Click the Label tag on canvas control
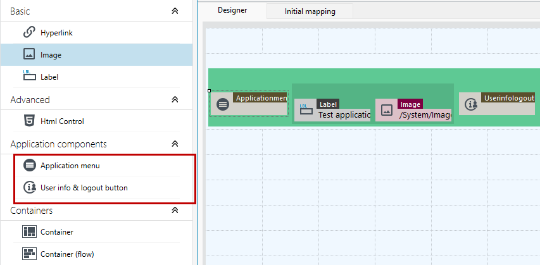 point(328,104)
